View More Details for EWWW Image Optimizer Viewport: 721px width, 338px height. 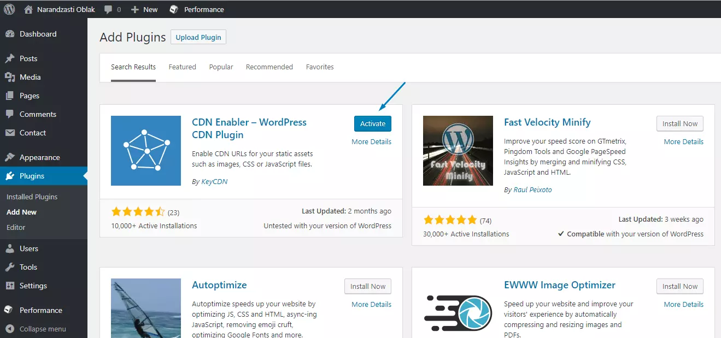pyautogui.click(x=684, y=304)
